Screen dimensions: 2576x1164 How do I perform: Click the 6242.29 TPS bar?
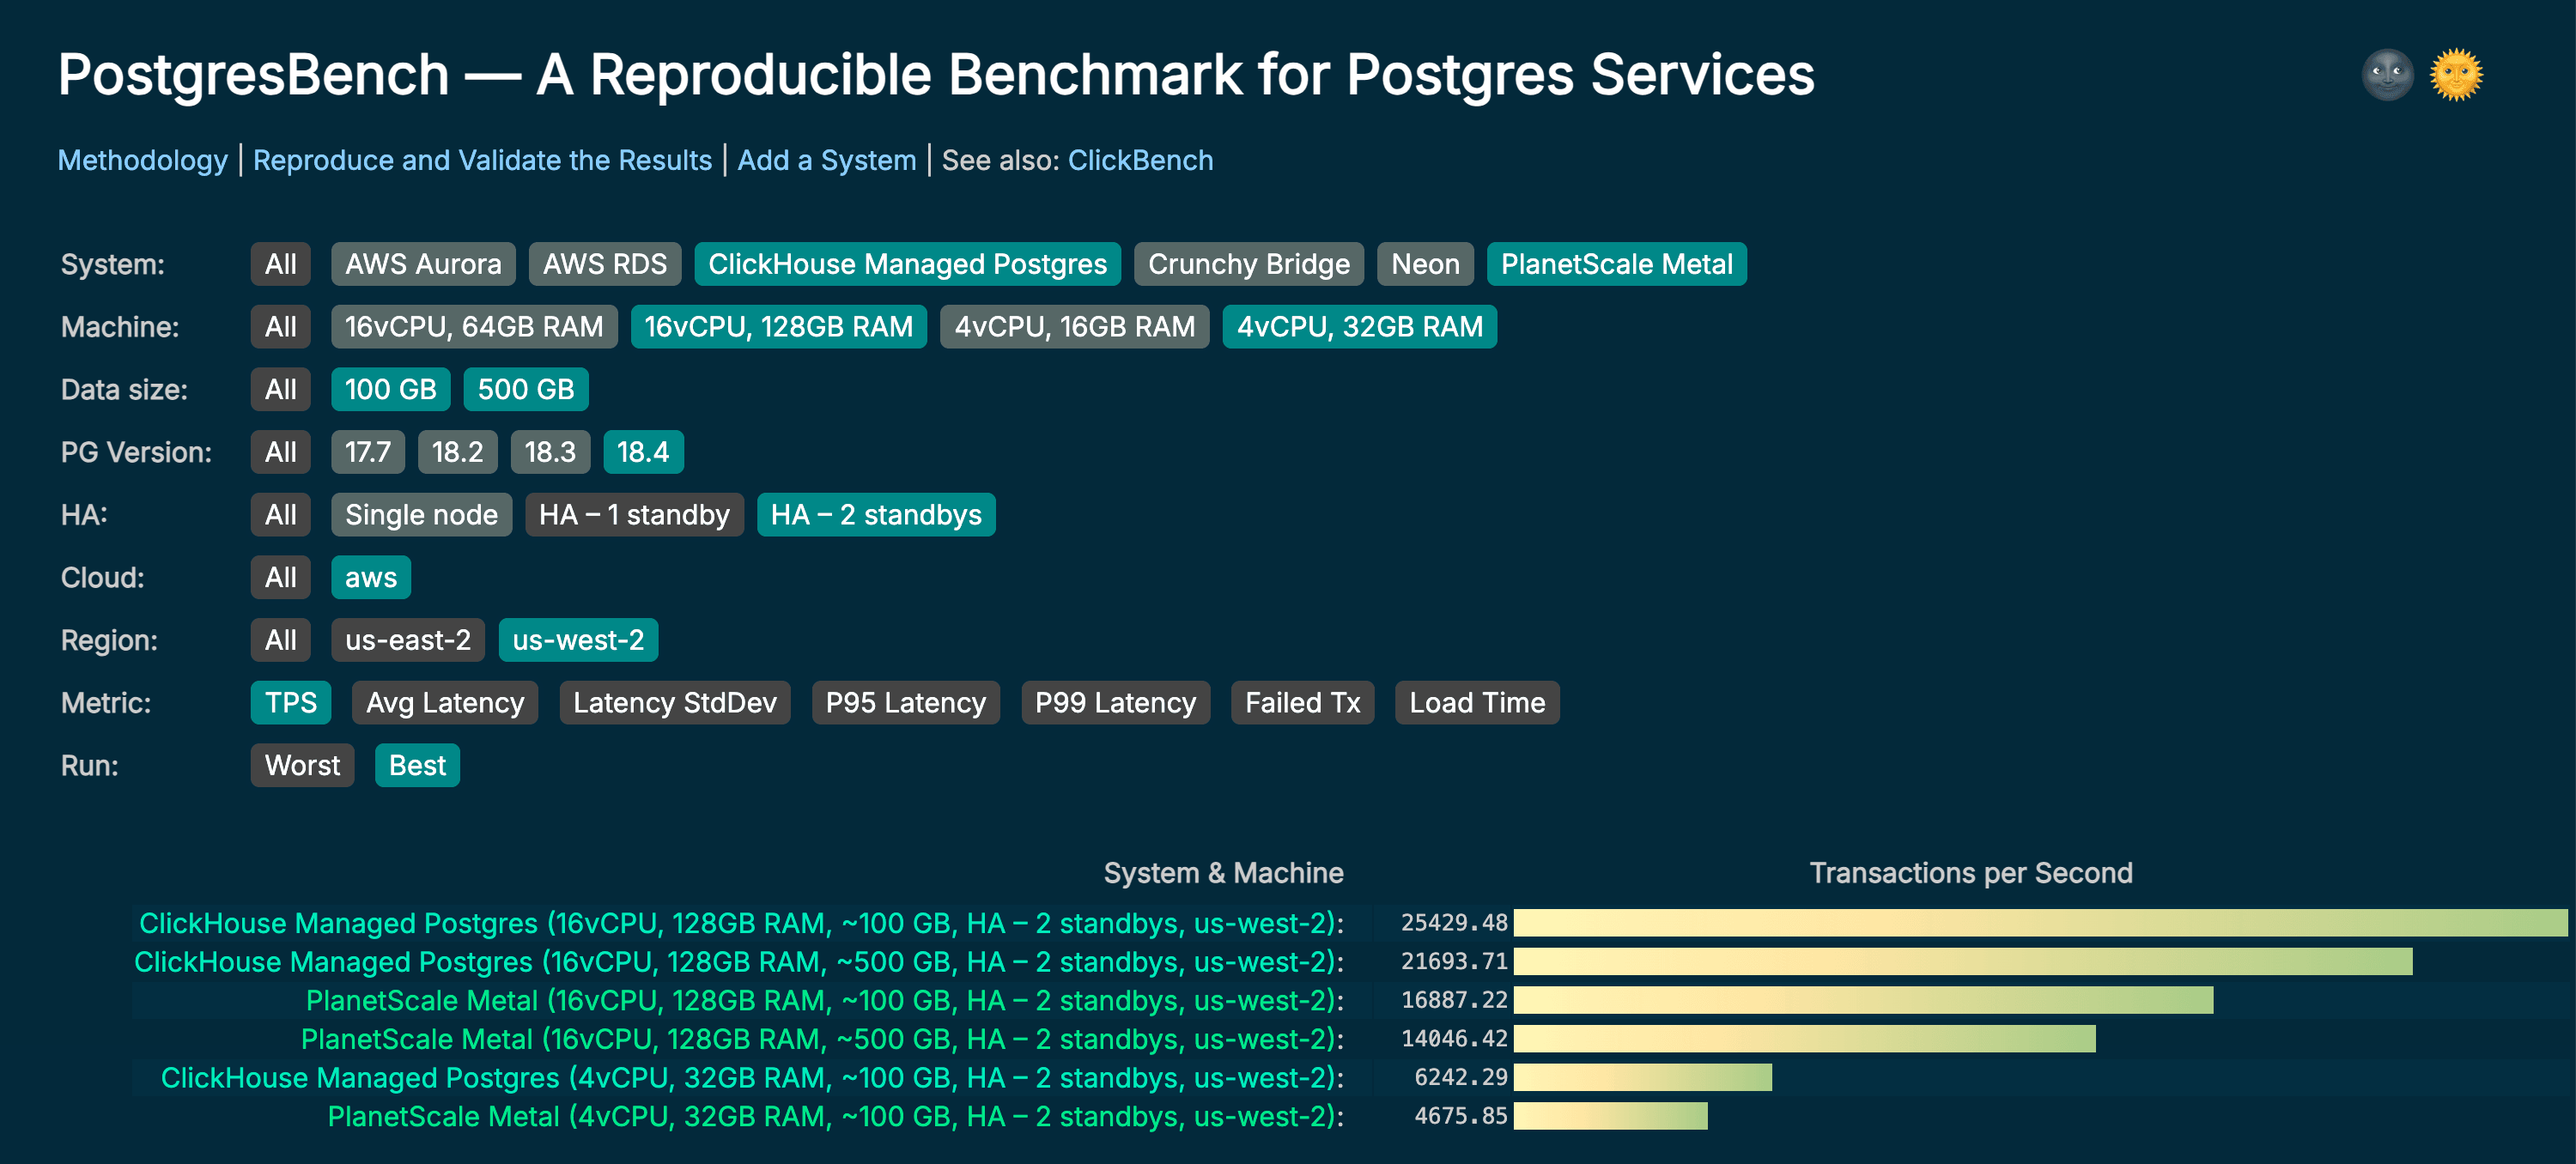(x=1643, y=1078)
